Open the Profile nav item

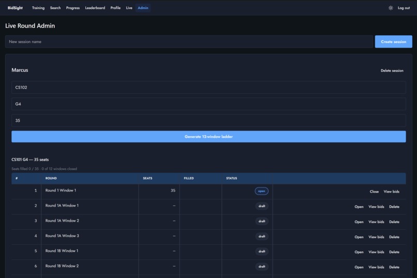pyautogui.click(x=115, y=8)
